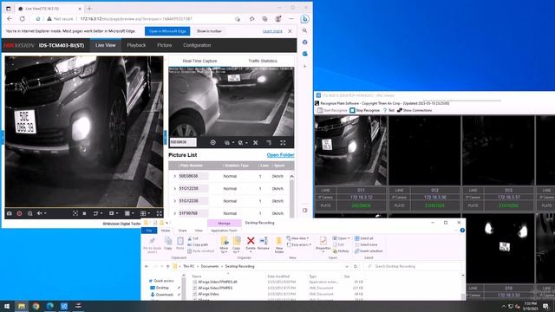Open Properties in Explorer ribbon
Screen dimensions: 555x312
pyautogui.click(x=323, y=244)
